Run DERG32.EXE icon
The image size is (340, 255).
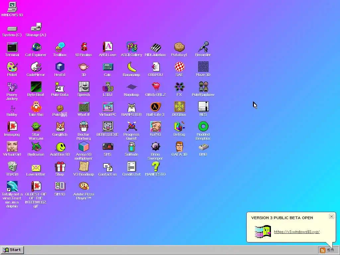108,127
